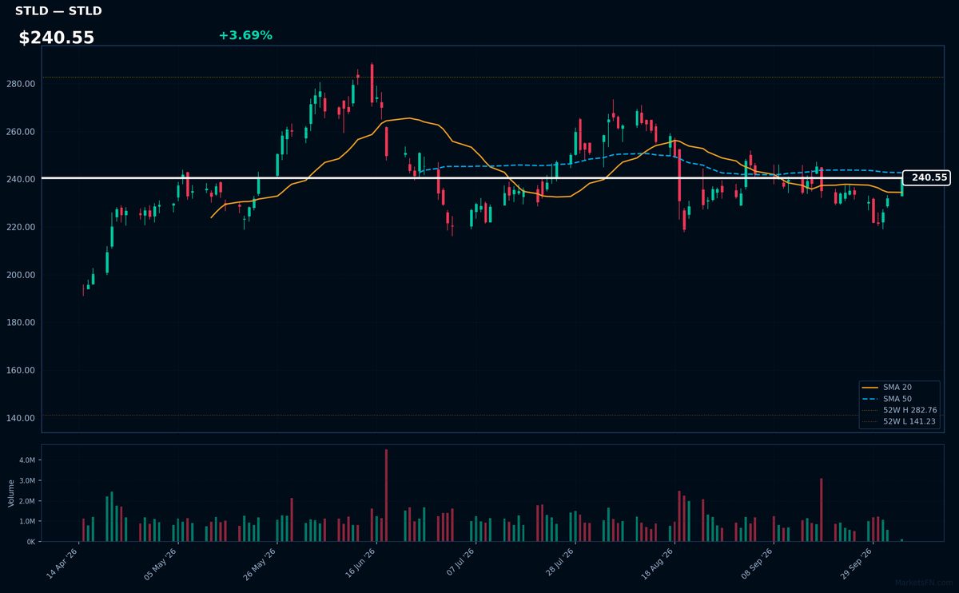Click the 240.55 price tag on right axis
The height and width of the screenshot is (593, 959).
pyautogui.click(x=926, y=177)
